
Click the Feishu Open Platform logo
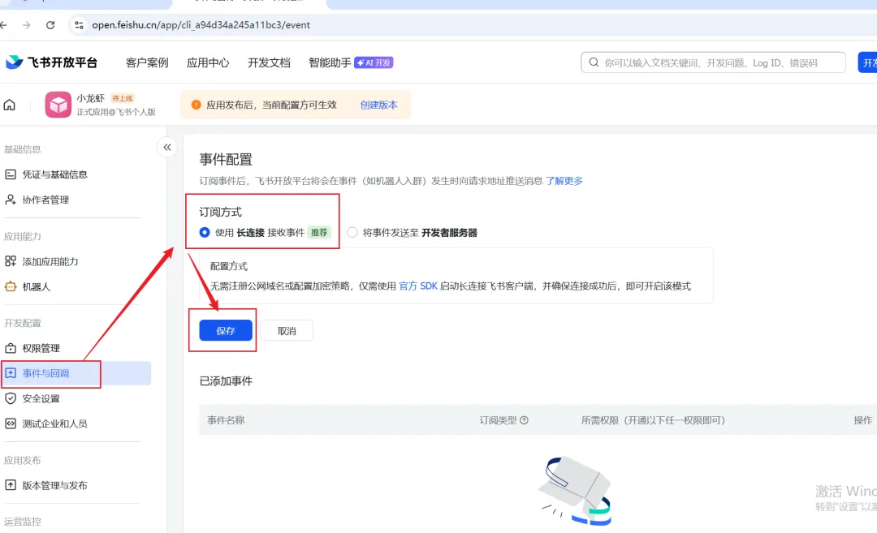51,62
